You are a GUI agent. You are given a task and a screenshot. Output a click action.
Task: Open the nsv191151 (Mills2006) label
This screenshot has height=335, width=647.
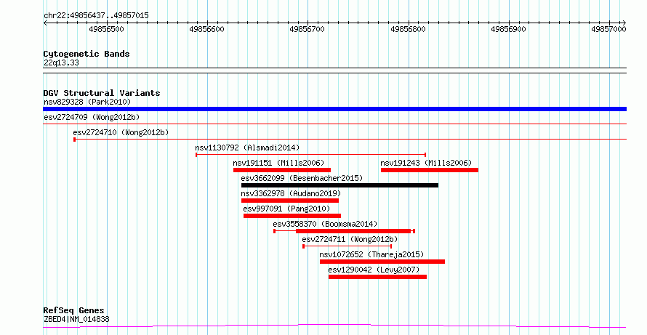pyautogui.click(x=278, y=163)
